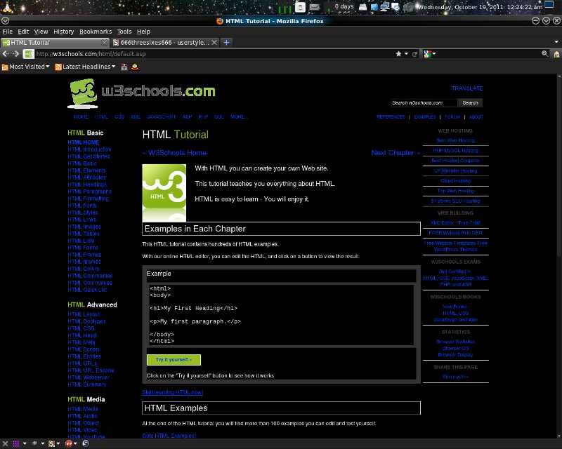
Task: Open a new tab with plus button
Action: tap(226, 42)
